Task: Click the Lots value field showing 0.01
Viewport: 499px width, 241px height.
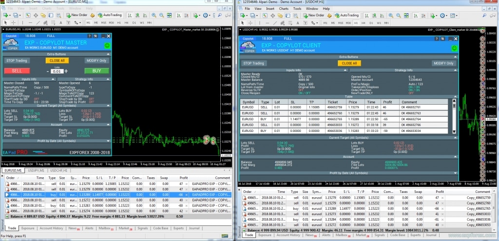Action: [58, 72]
